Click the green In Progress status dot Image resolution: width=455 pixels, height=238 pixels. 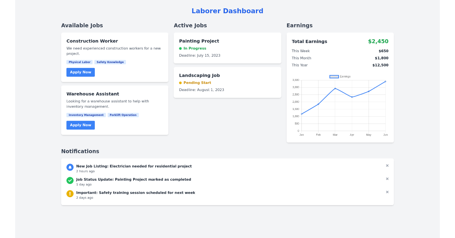tap(181, 48)
